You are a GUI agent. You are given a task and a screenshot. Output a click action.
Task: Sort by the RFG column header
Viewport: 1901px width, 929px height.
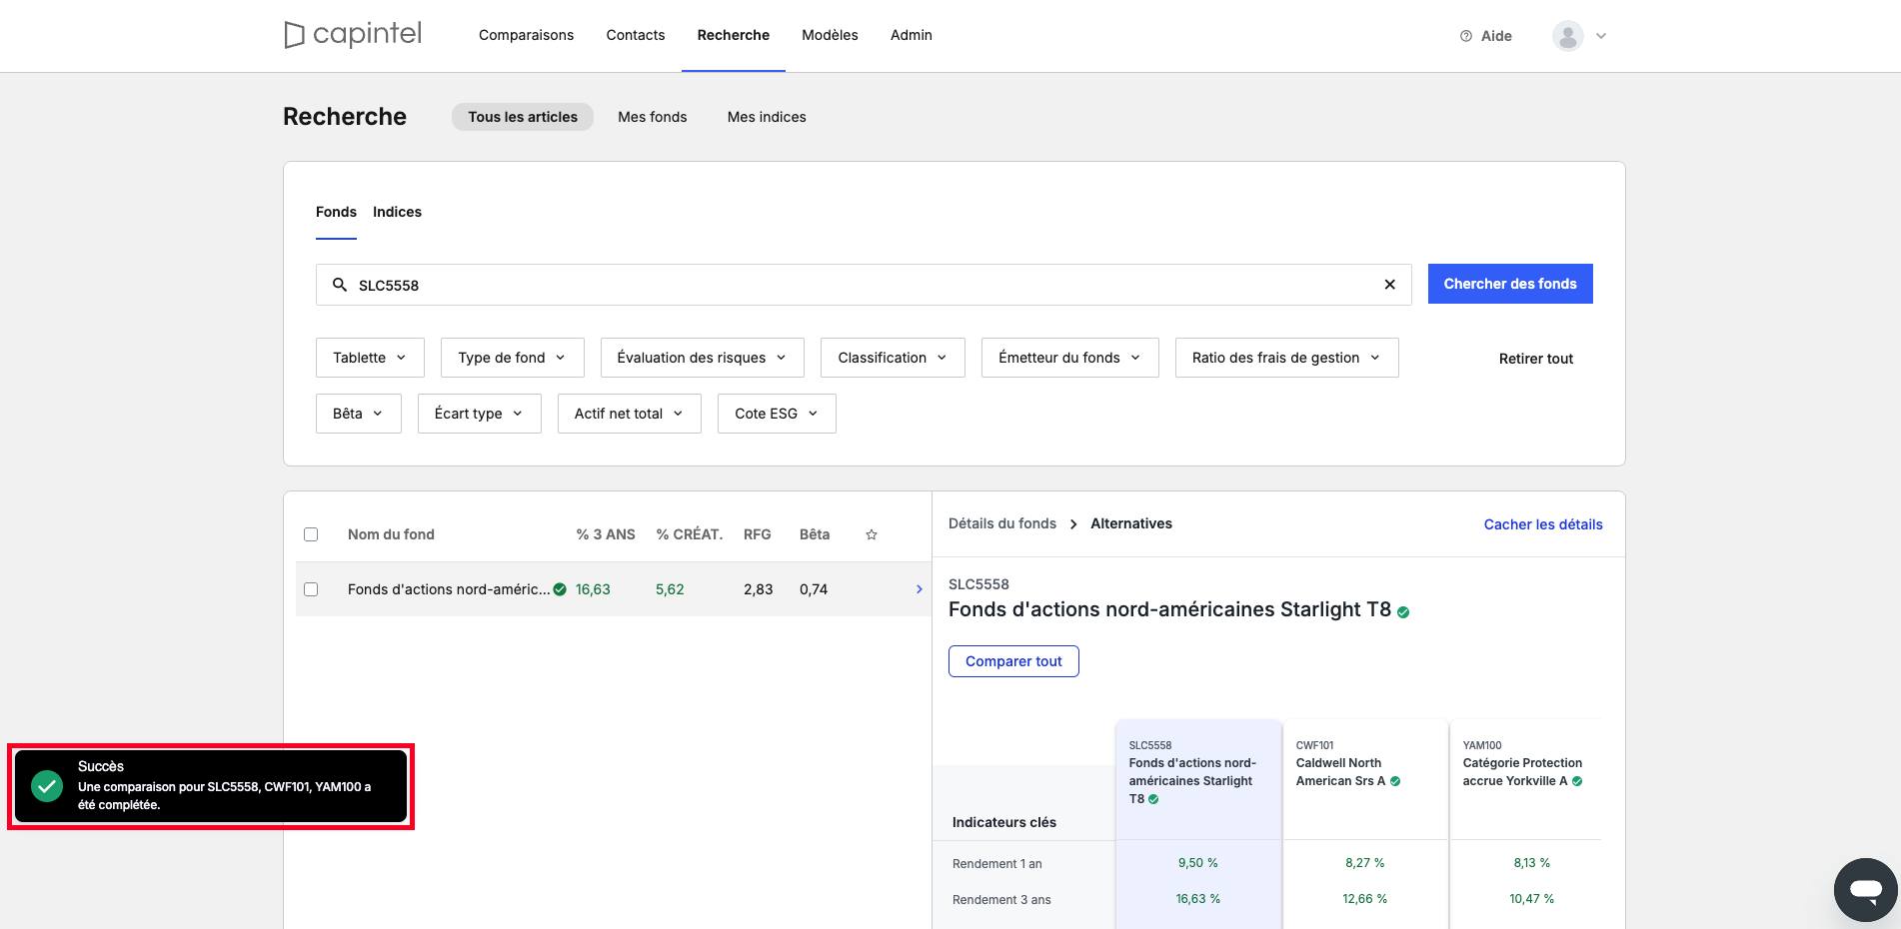[x=758, y=534]
